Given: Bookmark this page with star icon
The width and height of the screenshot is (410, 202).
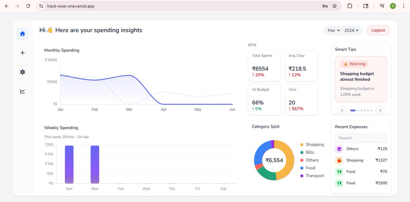Looking at the screenshot, I should tap(334, 6).
